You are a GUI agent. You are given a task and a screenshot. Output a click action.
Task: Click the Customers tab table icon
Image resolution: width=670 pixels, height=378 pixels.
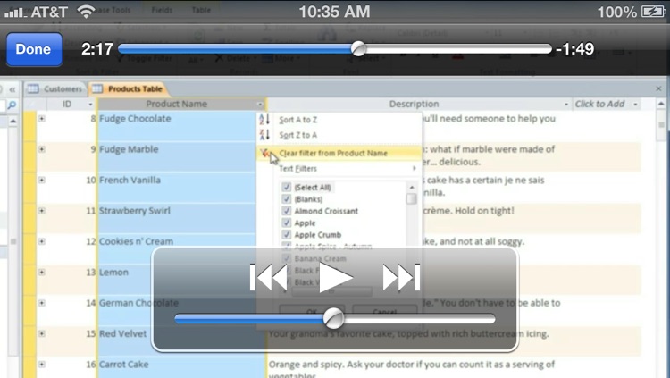[33, 89]
